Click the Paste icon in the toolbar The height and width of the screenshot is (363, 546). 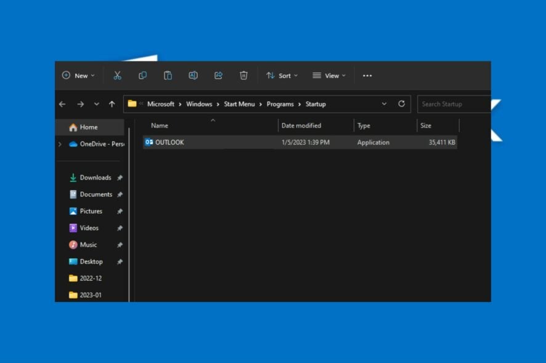click(168, 75)
